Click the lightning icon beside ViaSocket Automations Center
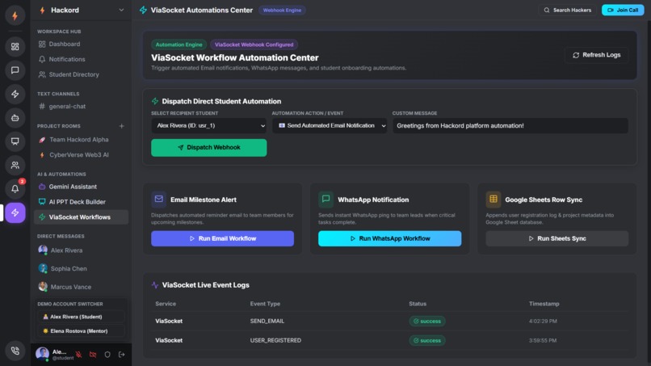Image resolution: width=651 pixels, height=366 pixels. coord(143,10)
